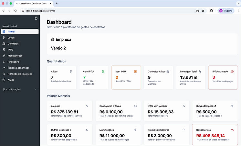Select IPTU in the sidebar menu
Image resolution: width=241 pixels, height=146 pixels.
pos(20,50)
